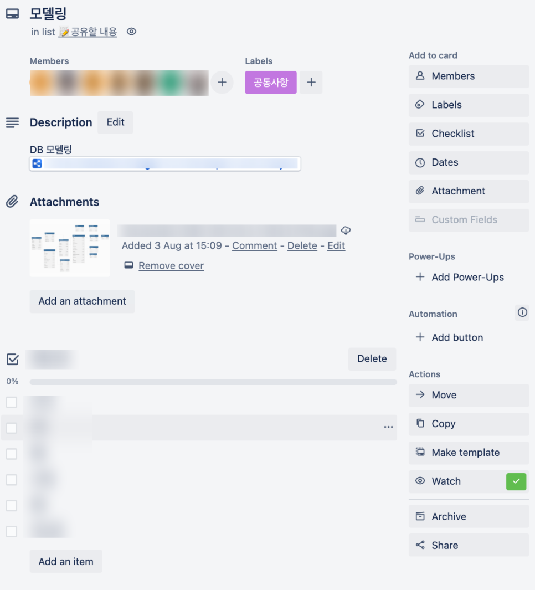Click the purple 공통사항 label
Image resolution: width=535 pixels, height=590 pixels.
[270, 82]
